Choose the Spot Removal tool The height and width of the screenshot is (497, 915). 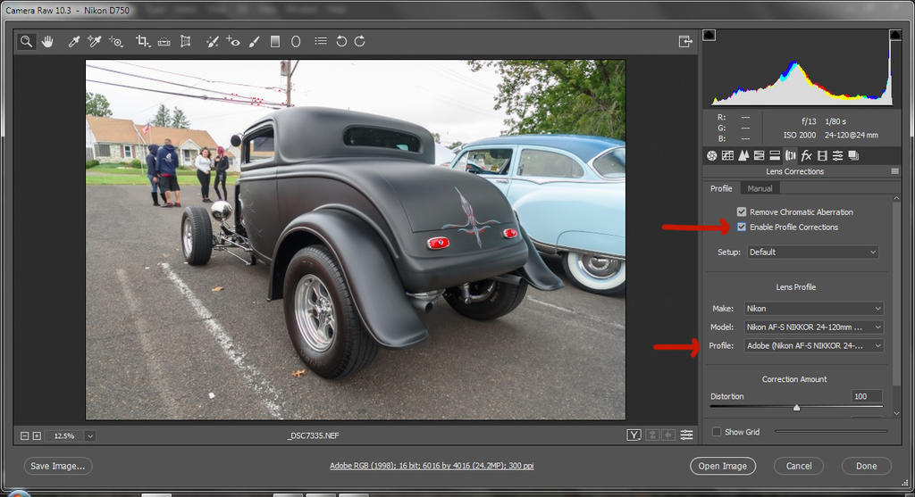211,41
